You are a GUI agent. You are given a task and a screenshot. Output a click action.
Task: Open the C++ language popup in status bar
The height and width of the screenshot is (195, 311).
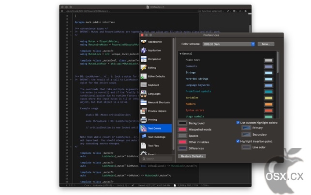[87, 185]
